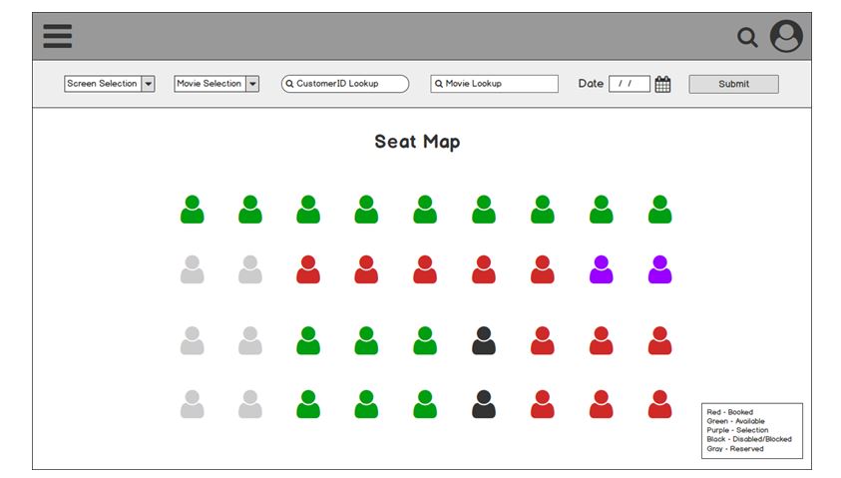Click first gray reserved seat in second row

192,269
